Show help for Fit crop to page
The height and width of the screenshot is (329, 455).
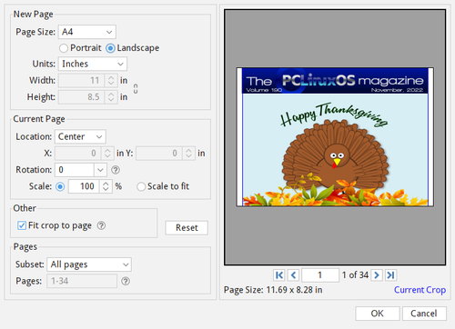[101, 225]
